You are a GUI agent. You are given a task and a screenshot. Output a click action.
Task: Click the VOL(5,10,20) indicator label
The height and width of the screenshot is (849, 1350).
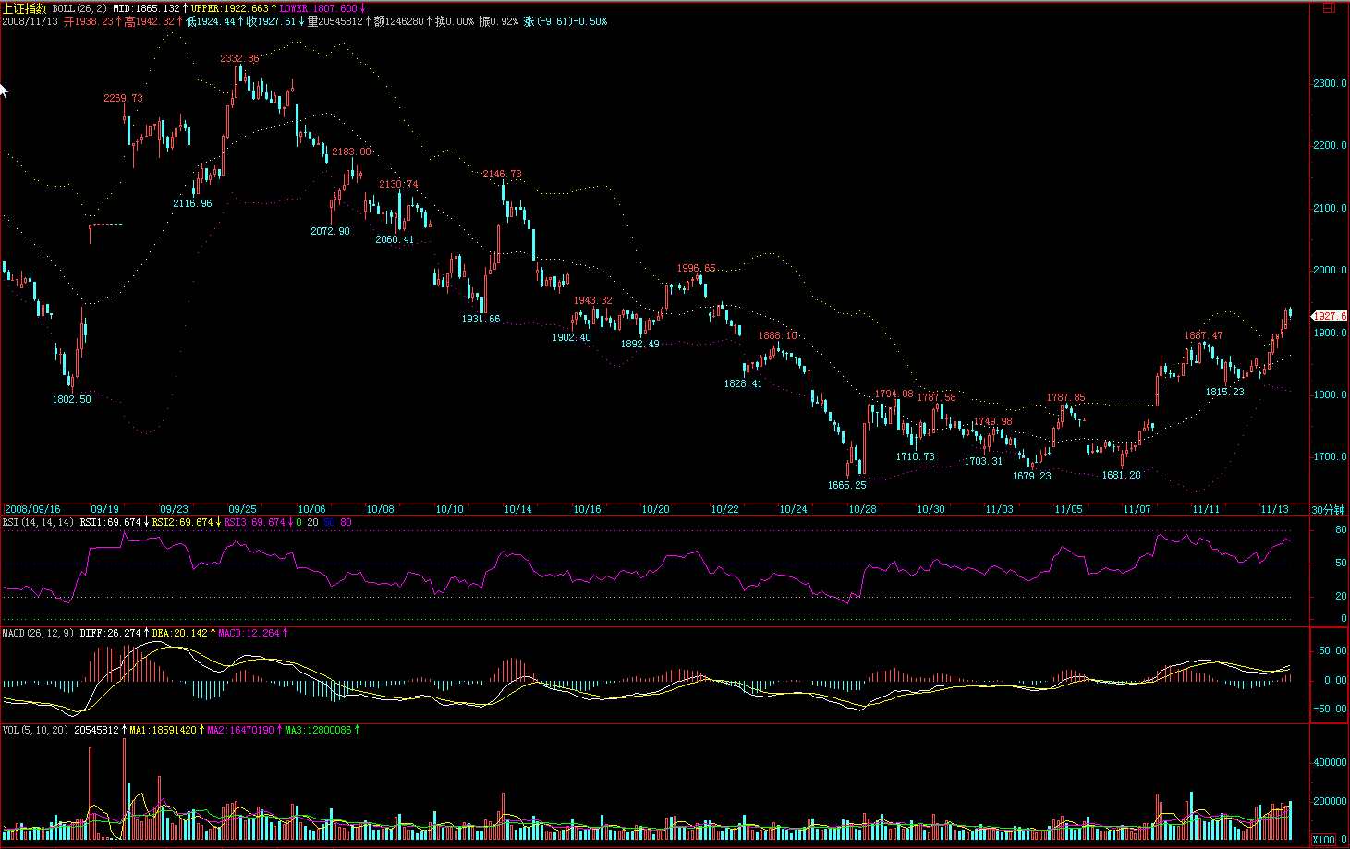[35, 731]
